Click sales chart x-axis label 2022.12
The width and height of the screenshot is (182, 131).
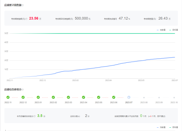coord(43,80)
